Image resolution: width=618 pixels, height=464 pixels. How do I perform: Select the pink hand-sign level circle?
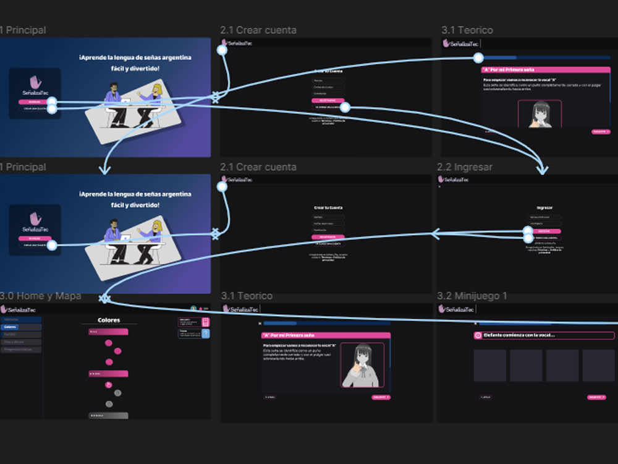click(108, 385)
